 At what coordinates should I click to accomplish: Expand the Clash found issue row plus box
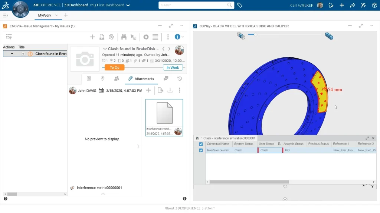pyautogui.click(x=23, y=54)
